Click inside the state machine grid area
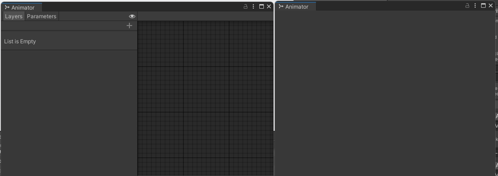 point(205,98)
